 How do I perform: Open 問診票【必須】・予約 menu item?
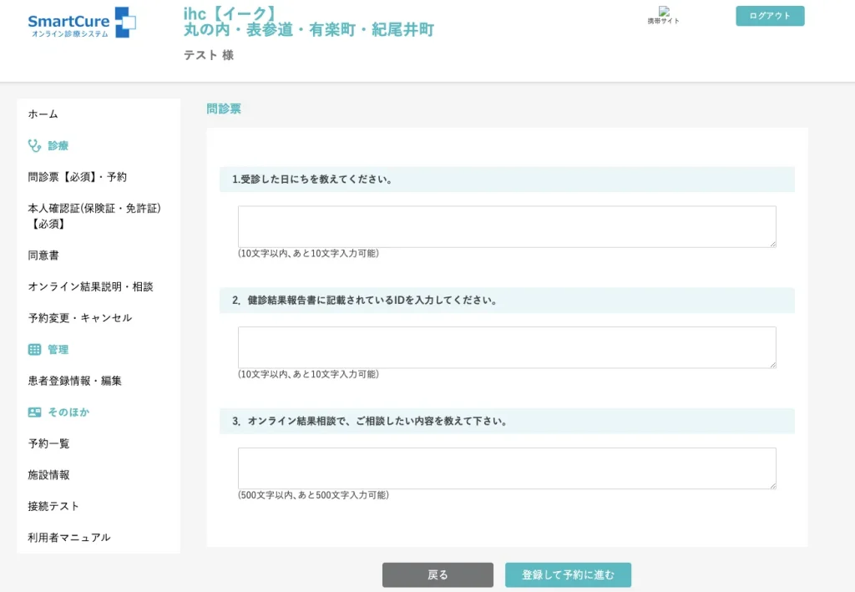click(78, 177)
